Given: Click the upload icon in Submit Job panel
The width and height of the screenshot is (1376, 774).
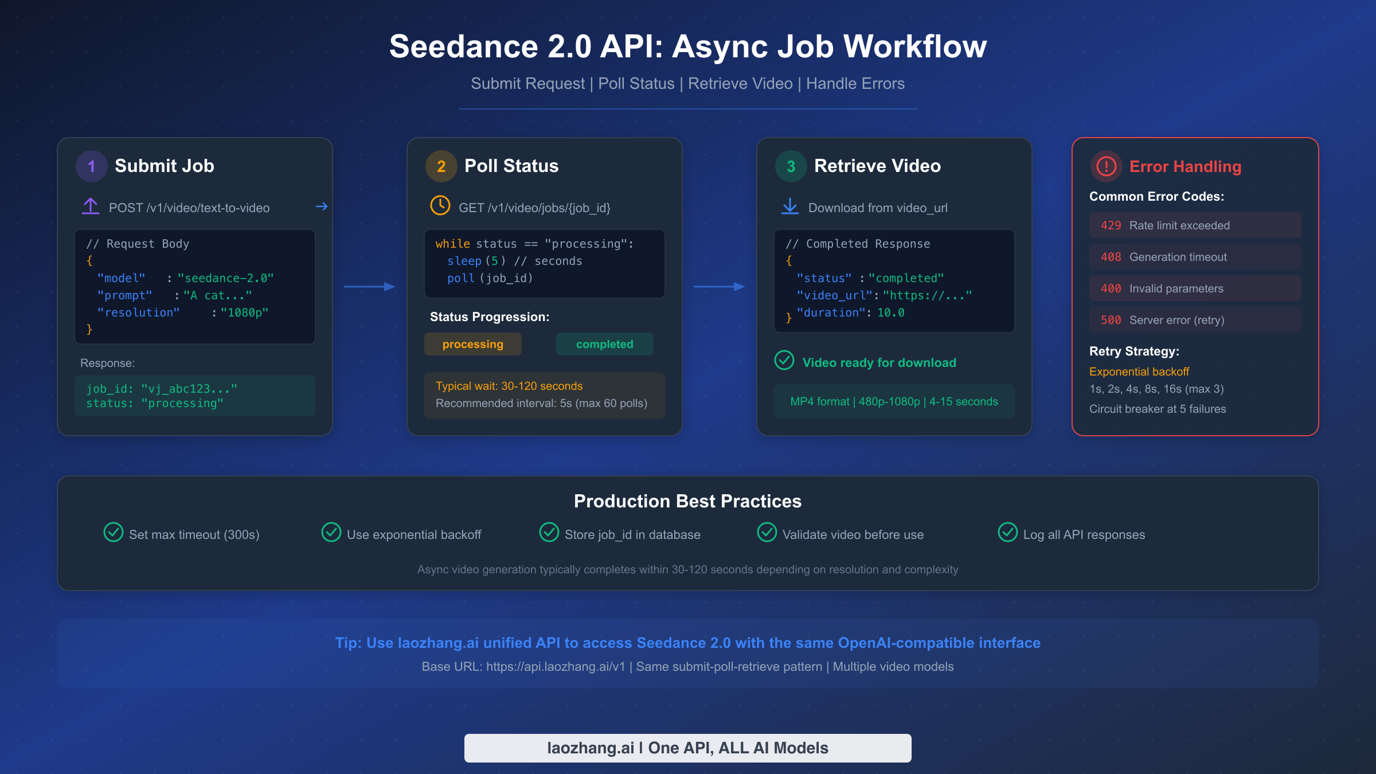Looking at the screenshot, I should 91,207.
